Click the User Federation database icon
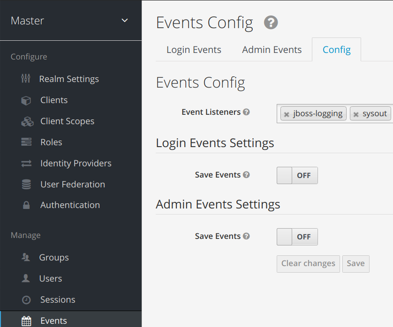The image size is (393, 327). (26, 185)
